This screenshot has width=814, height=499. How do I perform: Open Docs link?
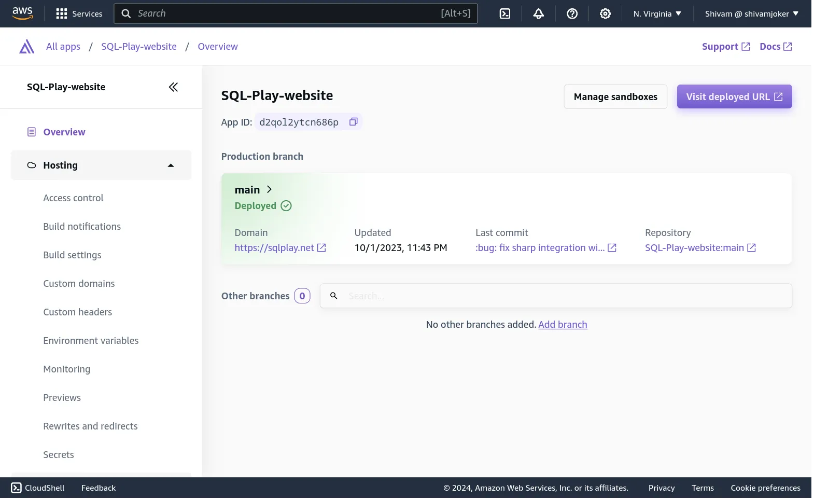pyautogui.click(x=776, y=47)
